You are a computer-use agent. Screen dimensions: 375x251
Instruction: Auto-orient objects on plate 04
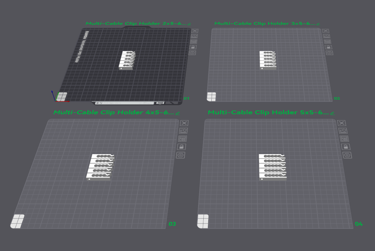(343, 131)
